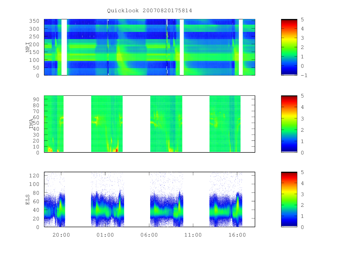Click the IMA spectrogram panel

150,124
